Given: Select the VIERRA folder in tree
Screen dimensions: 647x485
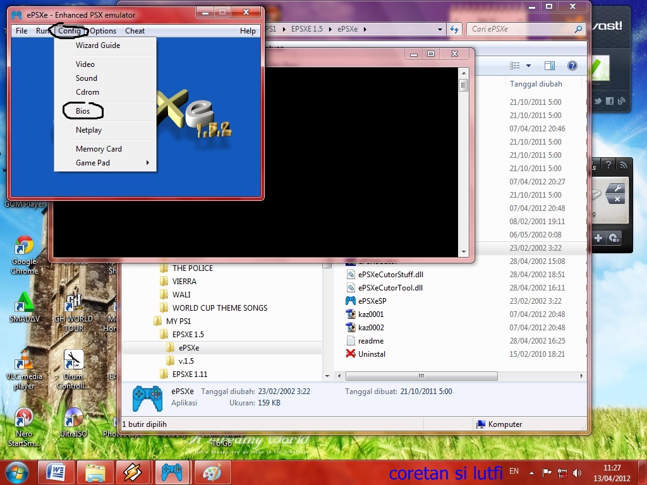Looking at the screenshot, I should tap(184, 282).
